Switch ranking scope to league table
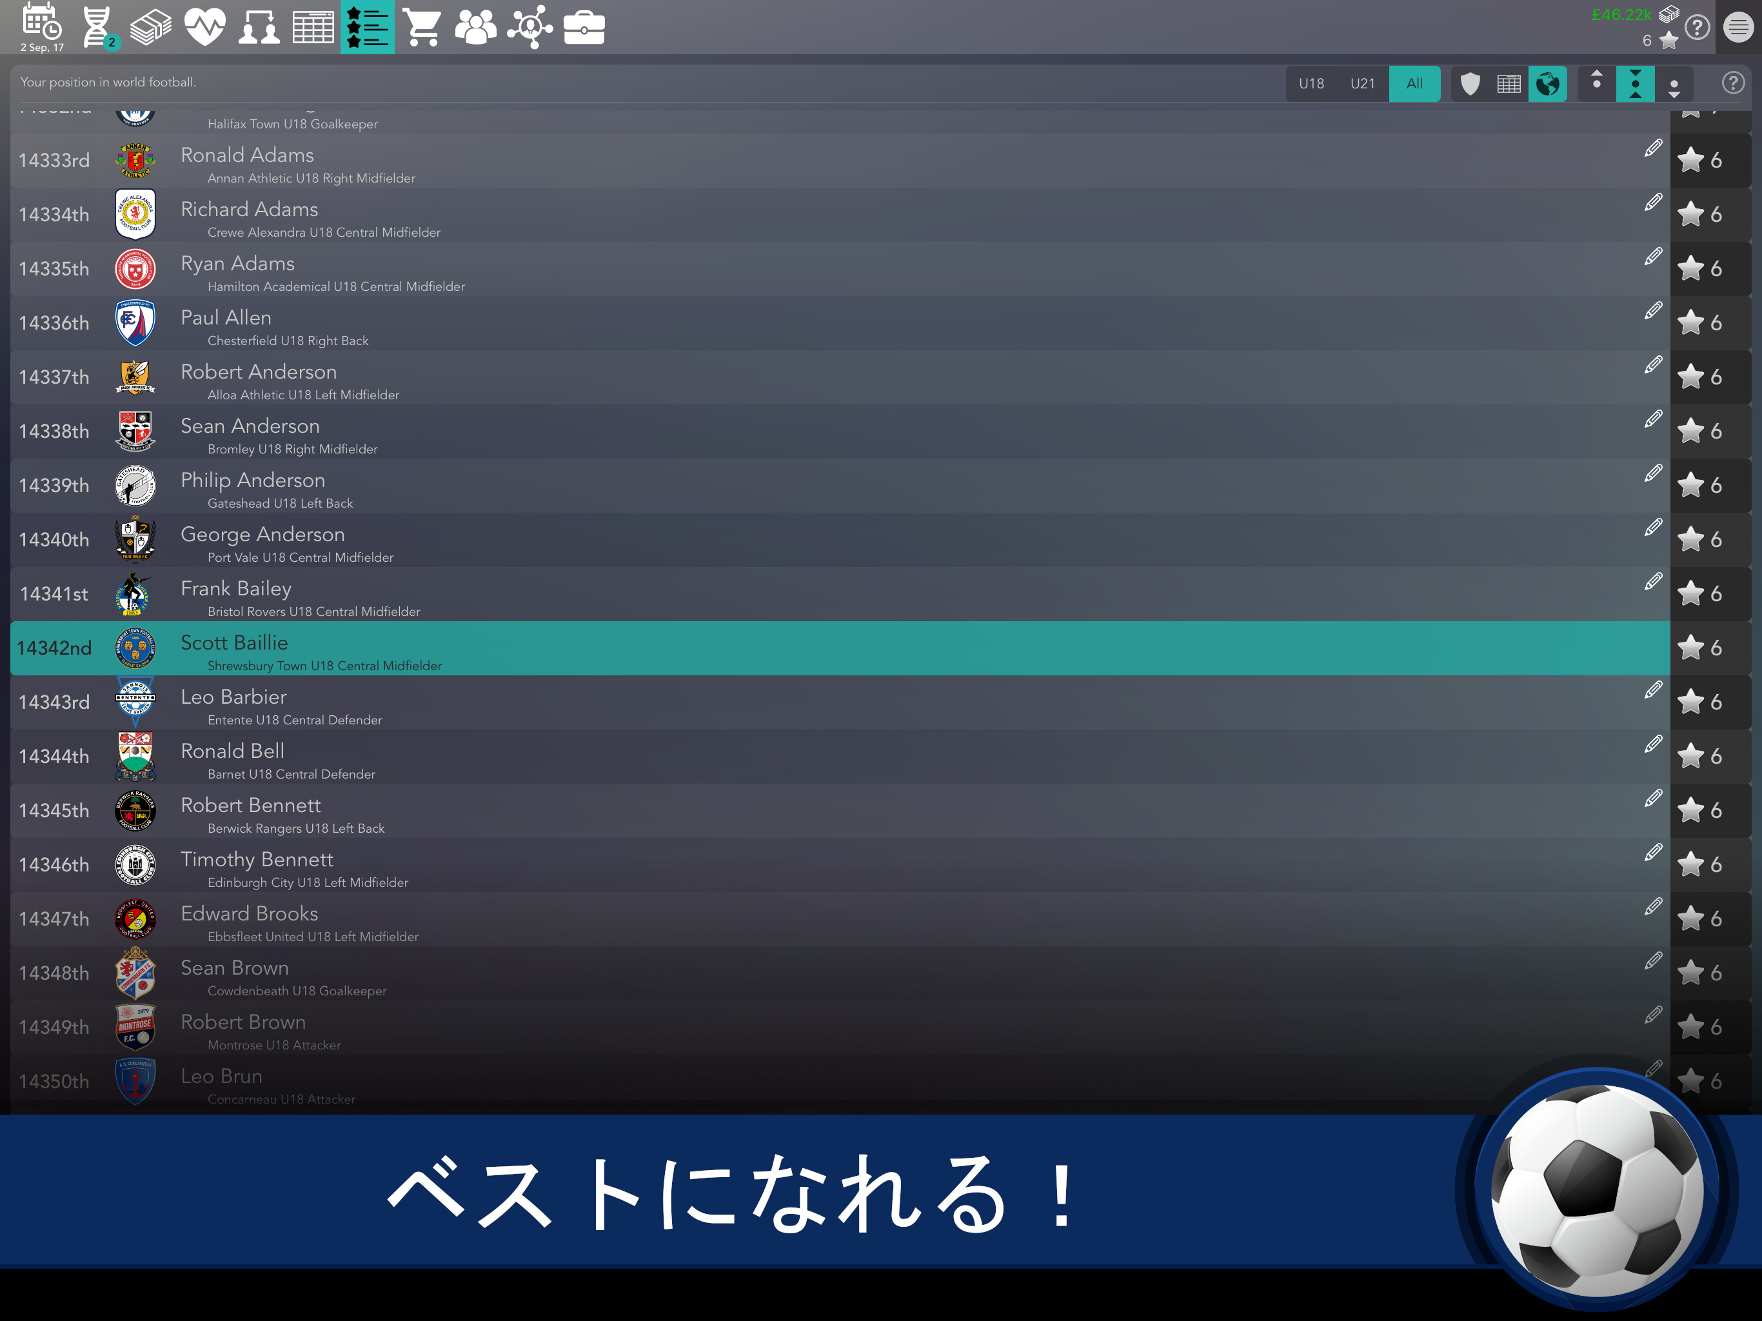Viewport: 1762px width, 1321px height. coord(1509,84)
